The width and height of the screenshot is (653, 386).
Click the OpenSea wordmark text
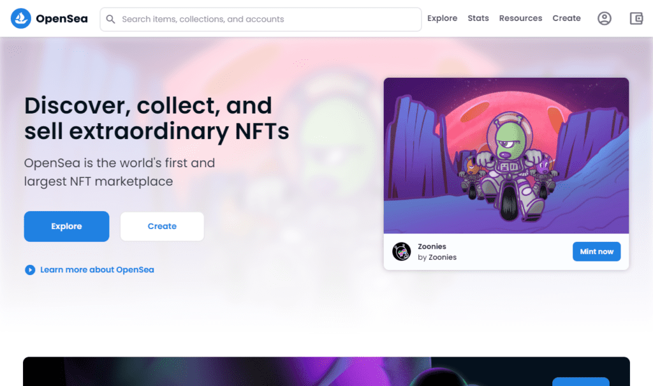62,19
